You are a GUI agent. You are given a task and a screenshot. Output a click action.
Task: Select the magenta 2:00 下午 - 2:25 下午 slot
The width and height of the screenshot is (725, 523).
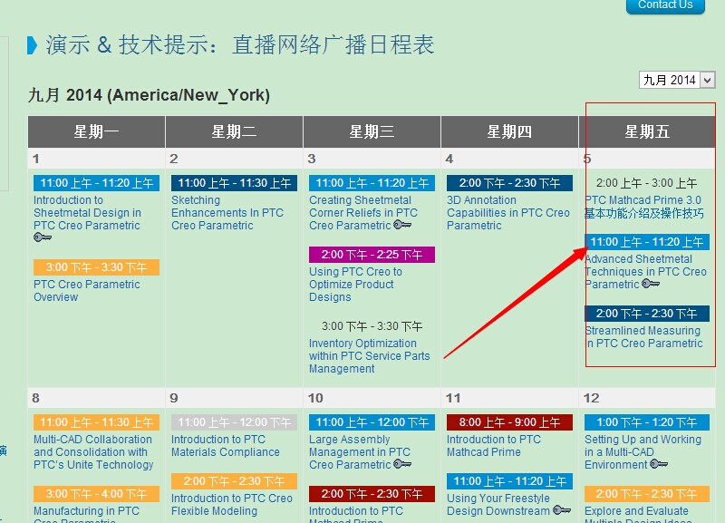pyautogui.click(x=372, y=255)
